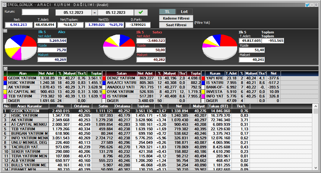Sort main list by Aracı Kurumlar header
This screenshot has height=173, width=321.
[x=30, y=106]
